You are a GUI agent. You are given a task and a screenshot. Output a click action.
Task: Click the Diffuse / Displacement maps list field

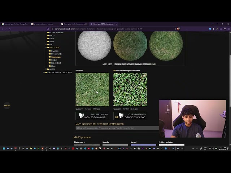(x=117, y=128)
